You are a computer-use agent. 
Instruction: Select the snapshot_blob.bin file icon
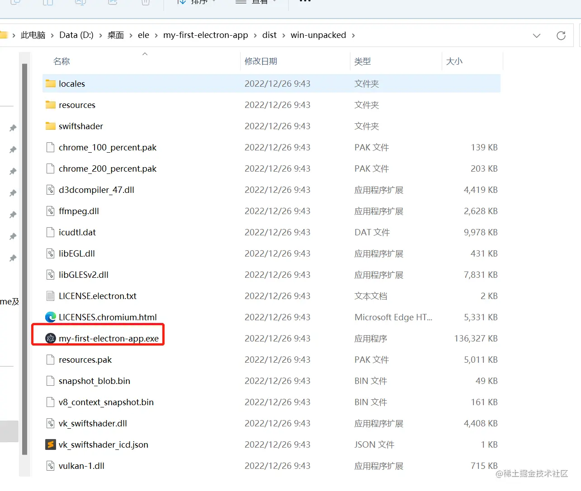51,381
